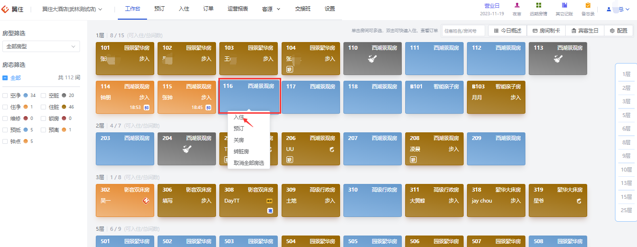Jump to 1层 in floor navigator
The height and width of the screenshot is (247, 637).
626,74
